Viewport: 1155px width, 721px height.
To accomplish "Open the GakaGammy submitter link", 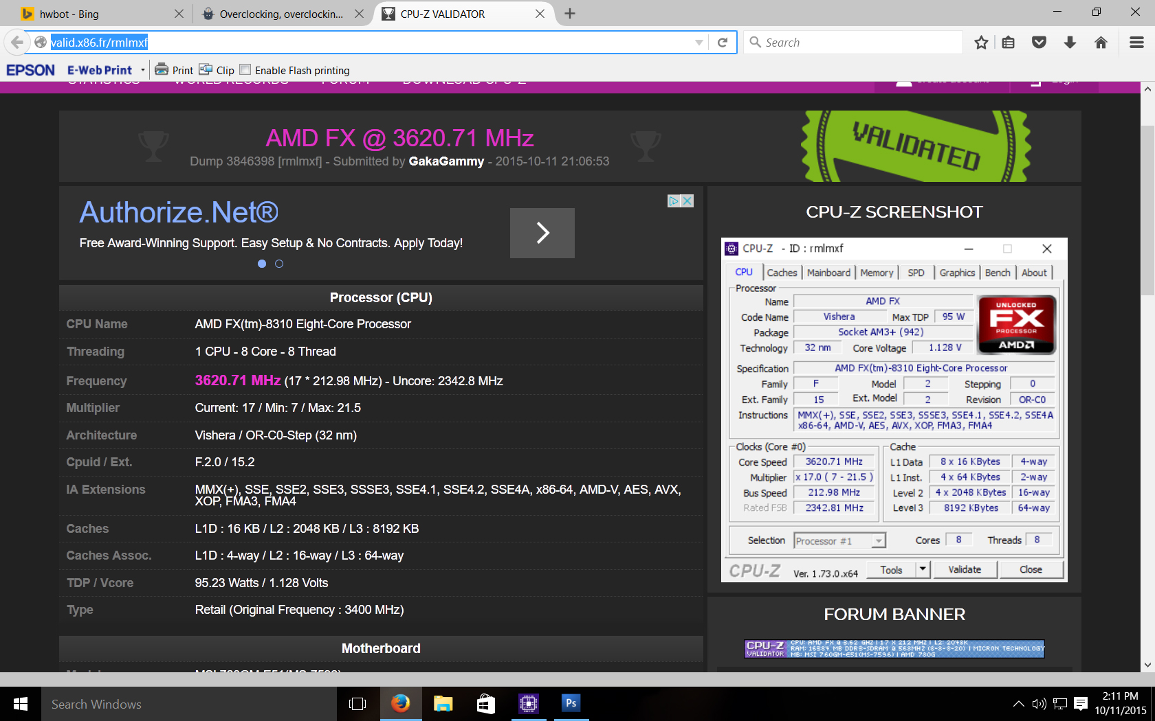I will (x=446, y=161).
